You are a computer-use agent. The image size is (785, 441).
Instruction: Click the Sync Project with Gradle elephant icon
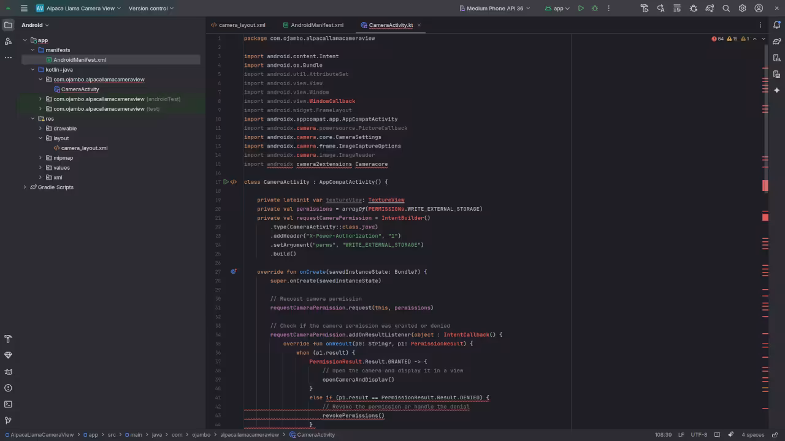[x=710, y=9]
